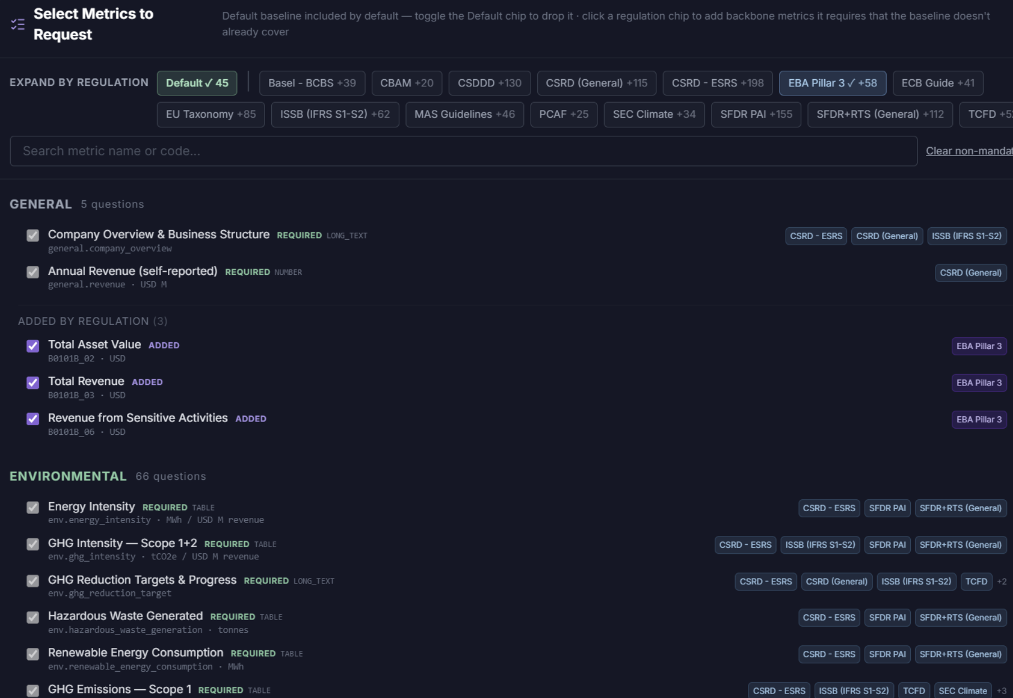Click the Renewable Energy Consumption metric name

(135, 653)
